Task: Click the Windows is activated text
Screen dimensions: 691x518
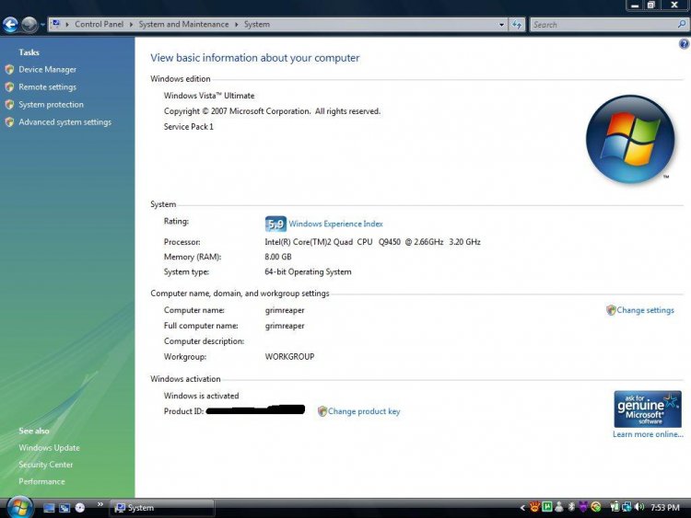Action: (202, 397)
